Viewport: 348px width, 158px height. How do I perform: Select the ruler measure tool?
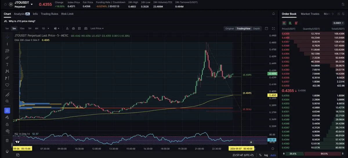tap(7, 95)
